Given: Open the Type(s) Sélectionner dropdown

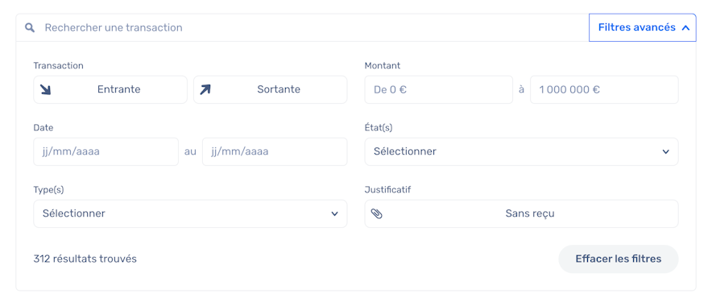Looking at the screenshot, I should 190,213.
